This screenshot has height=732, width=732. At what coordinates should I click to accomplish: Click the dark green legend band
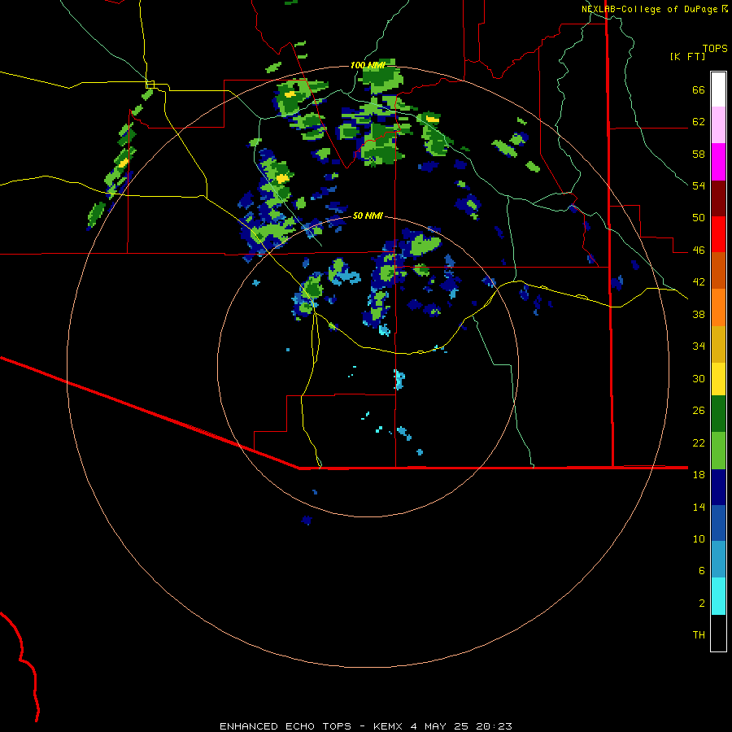pos(718,414)
